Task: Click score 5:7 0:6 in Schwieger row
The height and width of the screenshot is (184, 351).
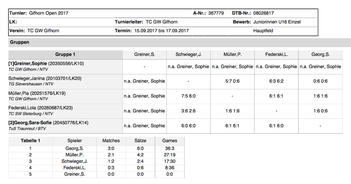Action: [232, 81]
